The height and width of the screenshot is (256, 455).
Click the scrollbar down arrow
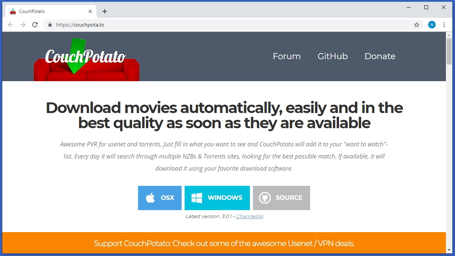point(449,250)
